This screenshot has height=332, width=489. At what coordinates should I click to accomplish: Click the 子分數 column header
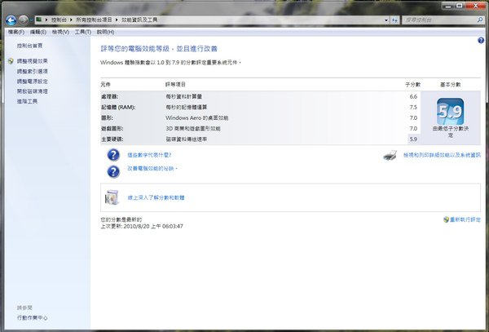coord(412,85)
